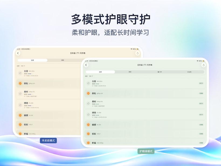Click the battery icon on the green-mode screen
This screenshot has width=221, height=166.
point(203,61)
